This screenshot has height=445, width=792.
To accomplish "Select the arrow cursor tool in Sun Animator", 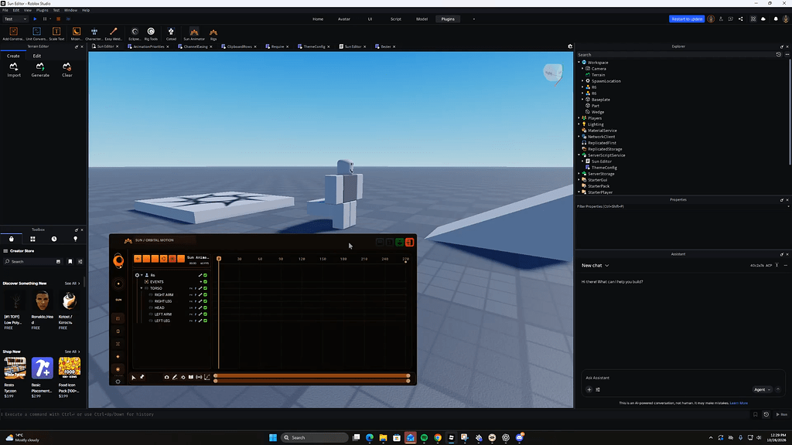I will 133,377.
